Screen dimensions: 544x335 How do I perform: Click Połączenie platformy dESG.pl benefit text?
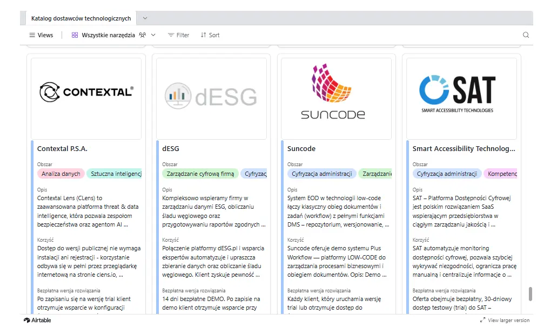coord(213,262)
